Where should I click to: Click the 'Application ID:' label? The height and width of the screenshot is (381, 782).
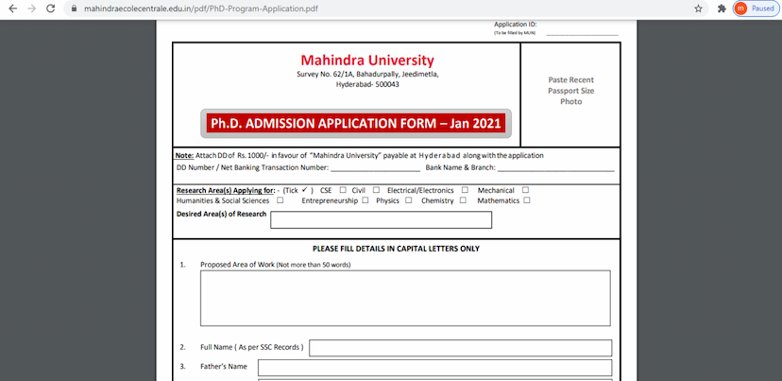tap(515, 24)
